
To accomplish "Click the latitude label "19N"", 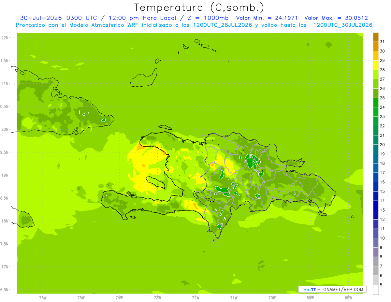I will (x=5, y=175).
